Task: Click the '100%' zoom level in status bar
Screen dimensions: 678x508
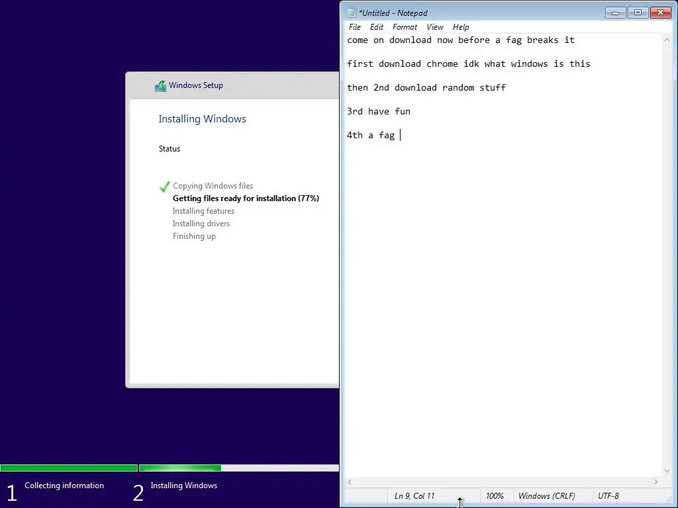Action: coord(495,496)
